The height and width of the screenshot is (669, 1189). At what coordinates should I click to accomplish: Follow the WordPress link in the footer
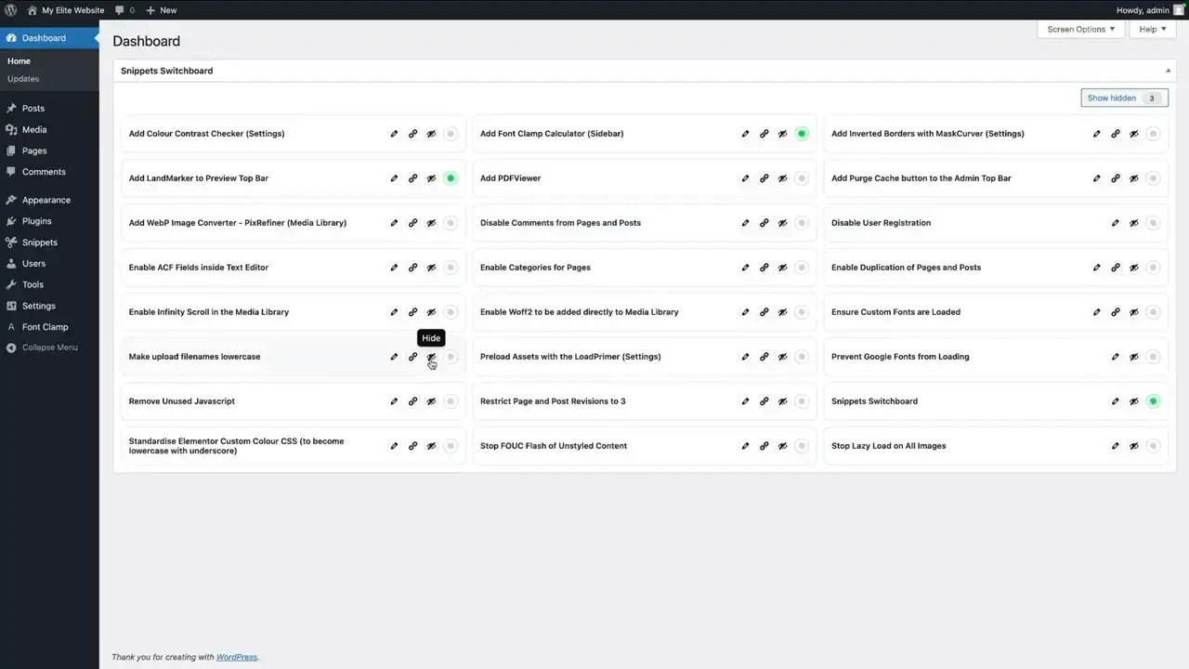click(x=236, y=657)
